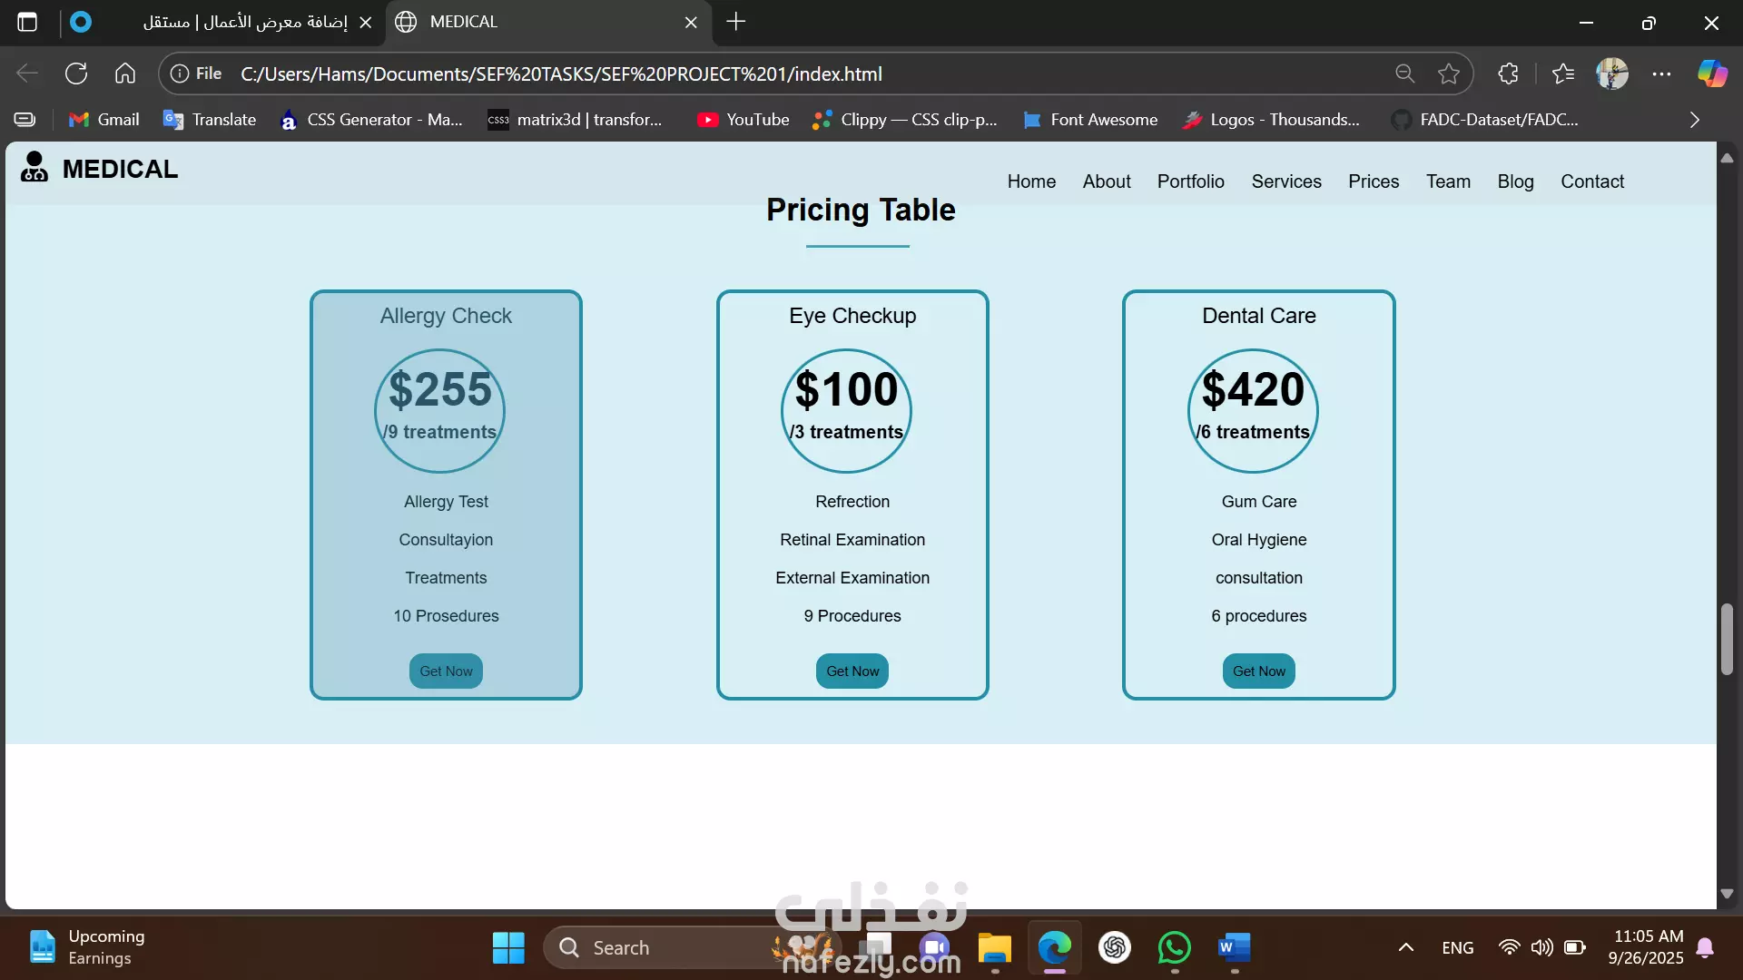Click the zoom magnifier icon in address bar
This screenshot has height=980, width=1743.
click(x=1404, y=73)
